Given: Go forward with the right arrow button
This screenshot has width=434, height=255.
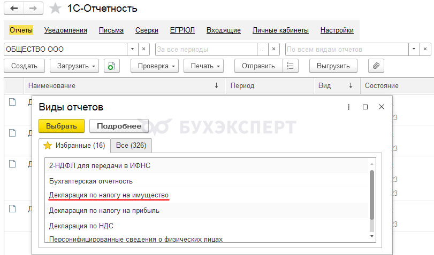Looking at the screenshot, I should (x=33, y=9).
